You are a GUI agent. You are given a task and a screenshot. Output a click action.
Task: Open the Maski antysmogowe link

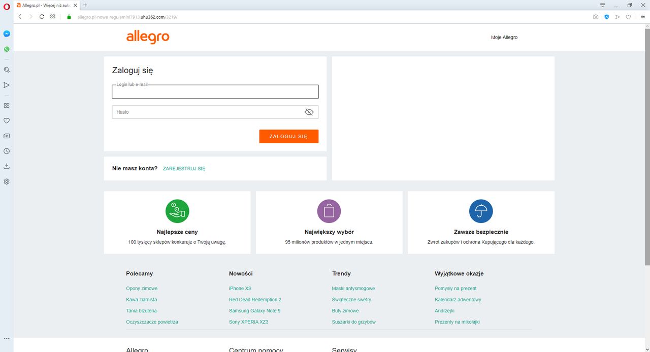pos(353,289)
